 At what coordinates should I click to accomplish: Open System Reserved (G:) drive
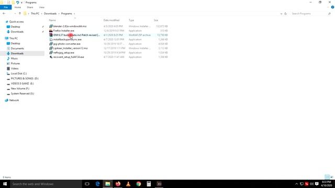23,93
